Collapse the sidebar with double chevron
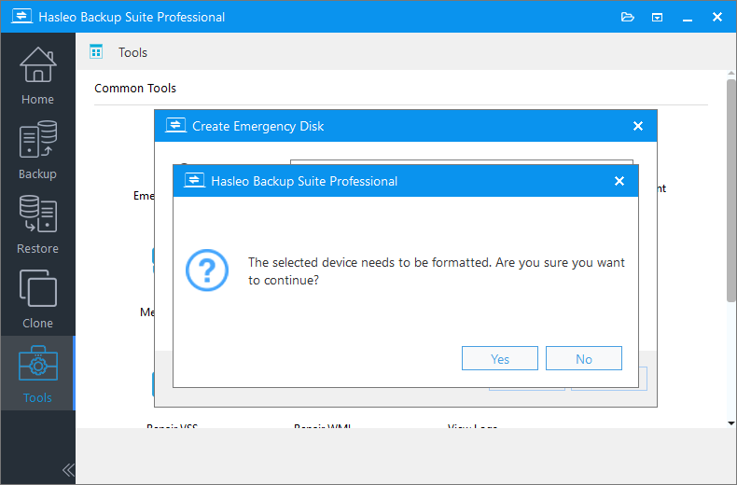The width and height of the screenshot is (737, 485). pyautogui.click(x=68, y=469)
